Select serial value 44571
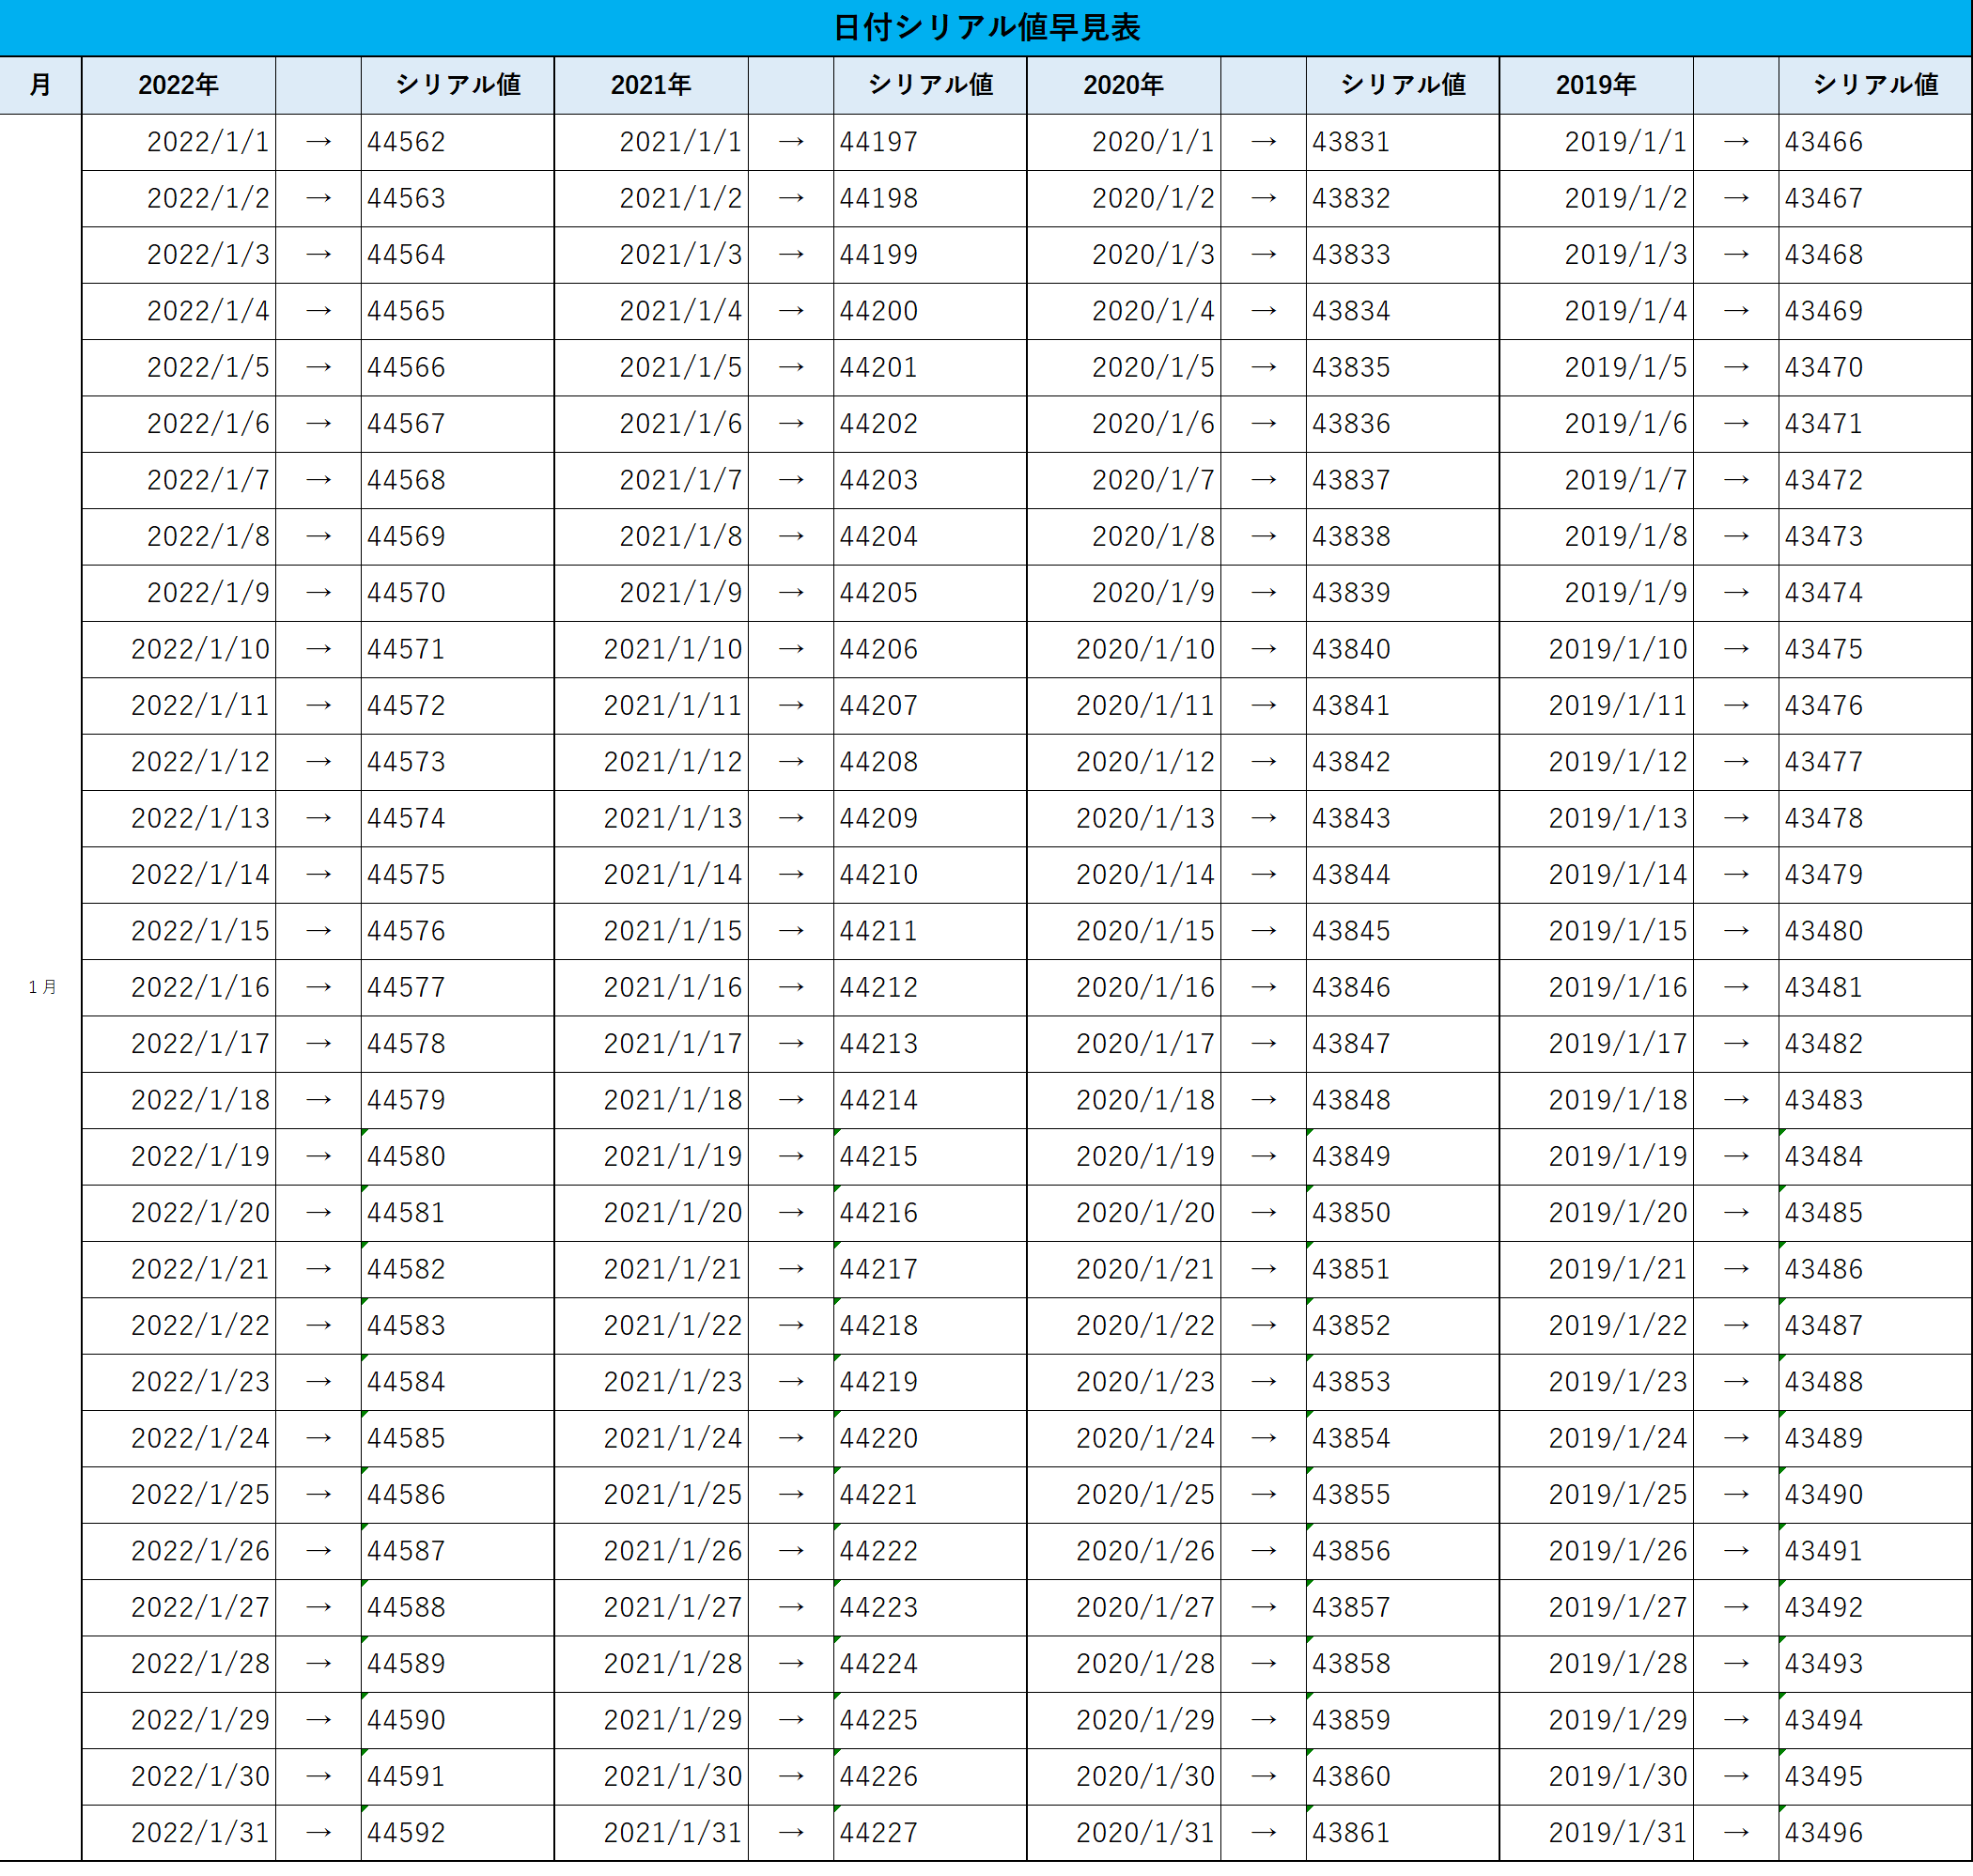 [x=458, y=649]
